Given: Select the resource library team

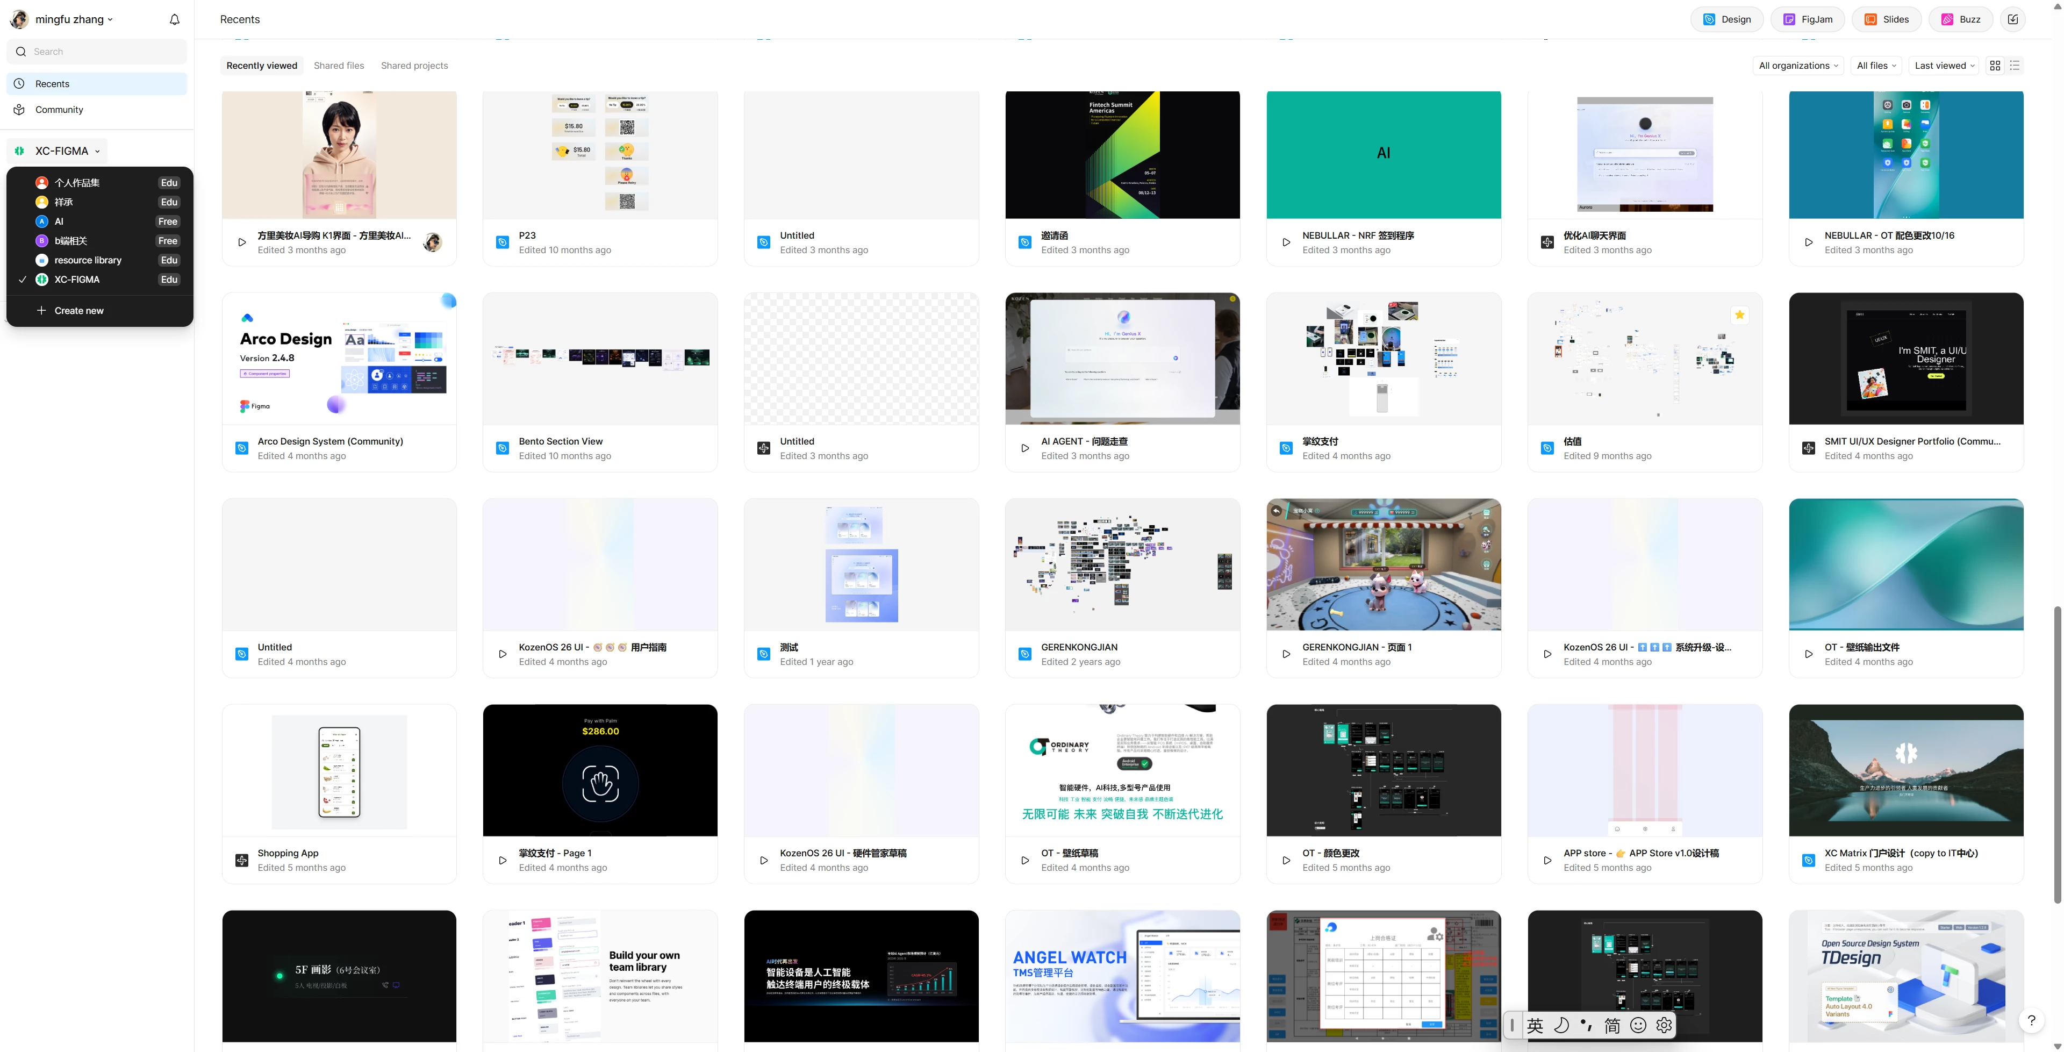Looking at the screenshot, I should (x=87, y=260).
